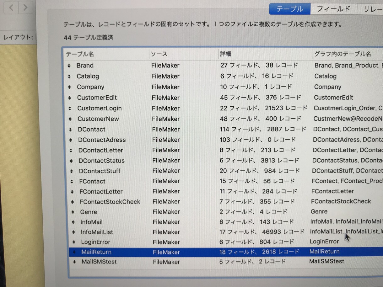
Task: Grab the reorder handle for FContact
Action: click(72, 182)
